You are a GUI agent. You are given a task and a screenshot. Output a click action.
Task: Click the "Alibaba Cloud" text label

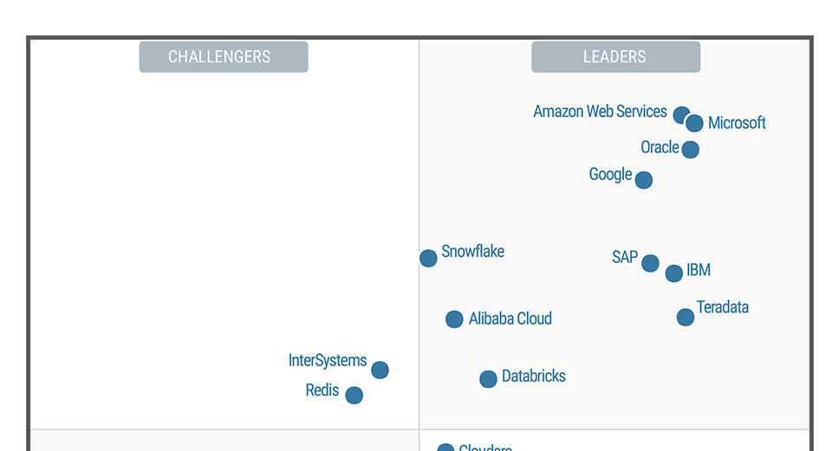pyautogui.click(x=510, y=319)
